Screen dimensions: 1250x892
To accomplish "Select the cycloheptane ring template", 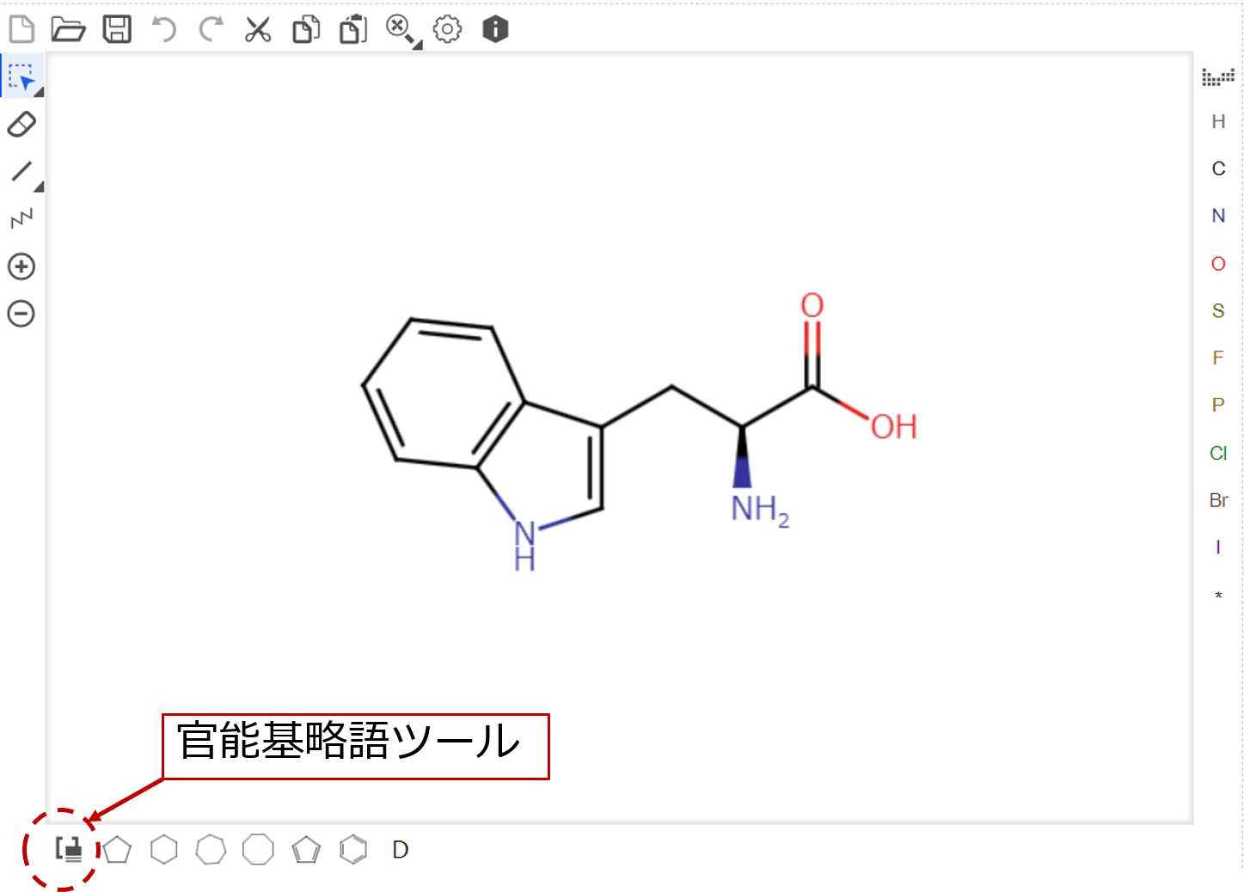I will point(211,850).
